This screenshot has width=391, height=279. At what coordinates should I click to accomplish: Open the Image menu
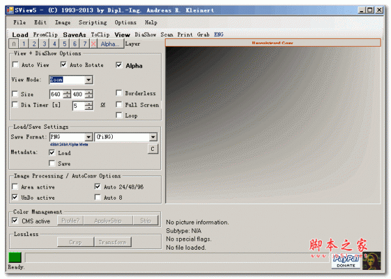(63, 23)
